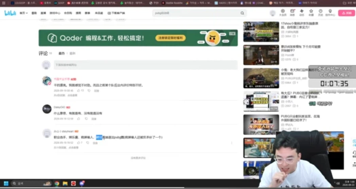Like the first comment with 13 likes
The width and height of the screenshot is (356, 189).
pyautogui.click(x=80, y=91)
